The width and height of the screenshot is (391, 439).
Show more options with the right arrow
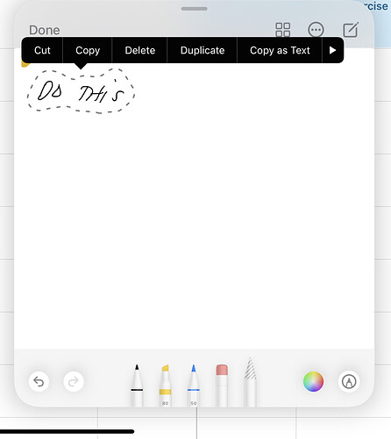pos(332,50)
